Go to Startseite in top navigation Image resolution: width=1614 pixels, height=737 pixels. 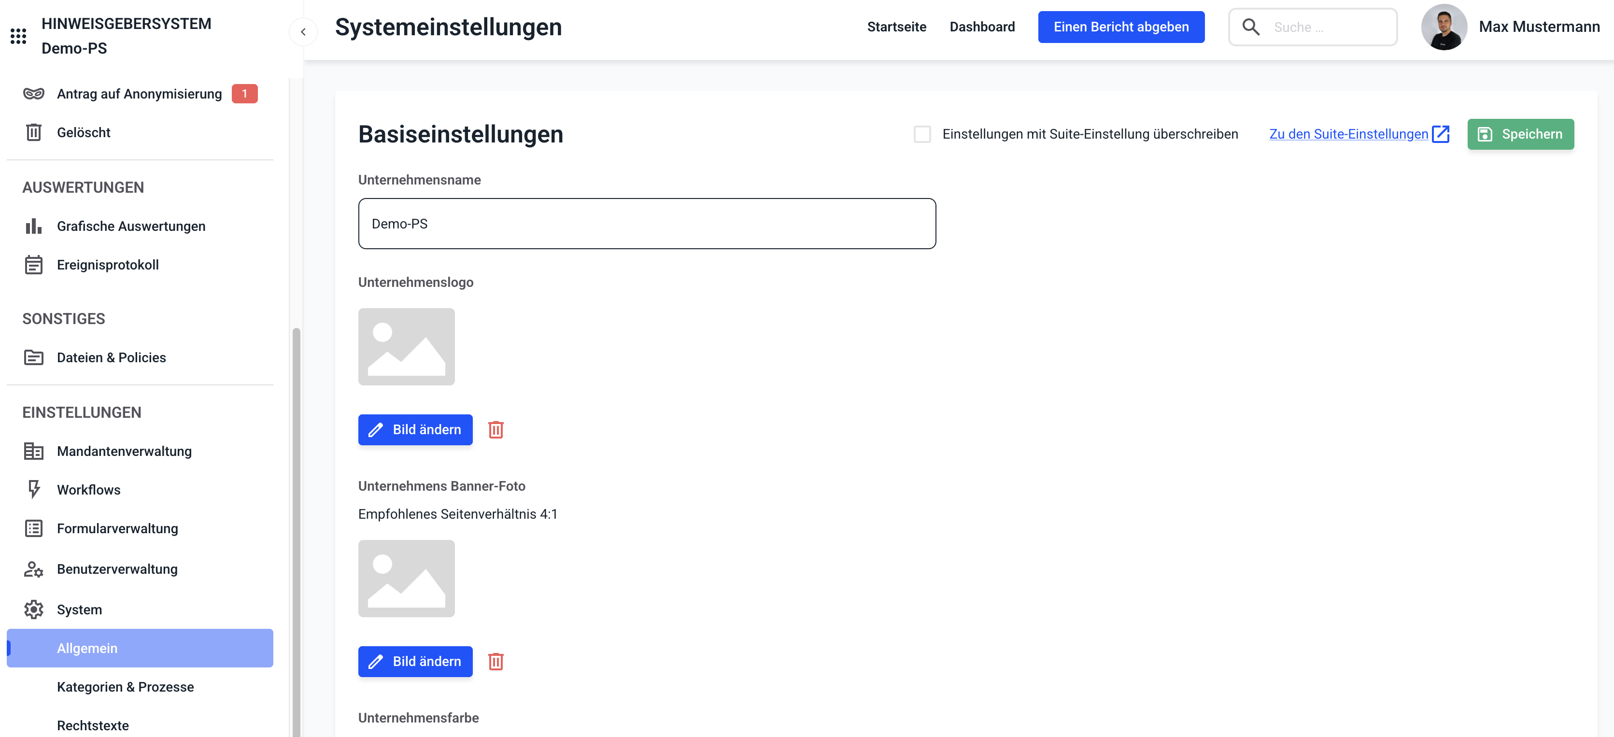click(896, 27)
